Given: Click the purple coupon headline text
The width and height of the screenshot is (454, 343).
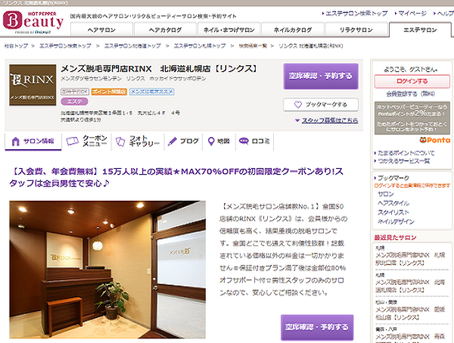Looking at the screenshot, I should (x=176, y=177).
